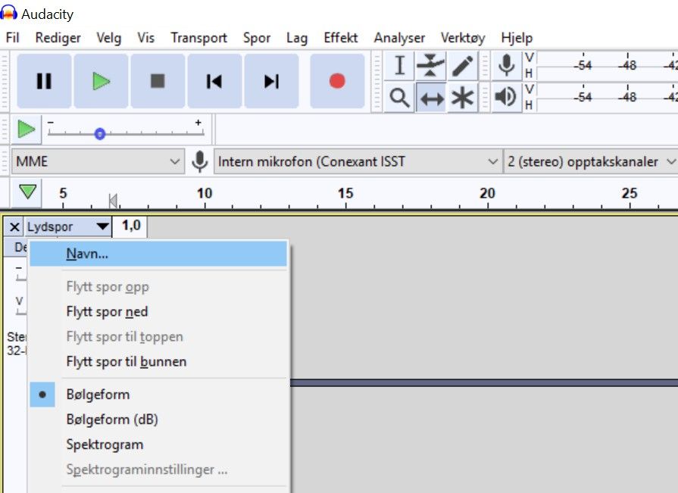Image resolution: width=678 pixels, height=493 pixels.
Task: Select the Selection tool
Action: pyautogui.click(x=399, y=66)
